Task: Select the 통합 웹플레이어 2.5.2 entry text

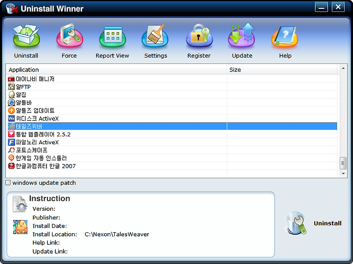Action: 43,134
